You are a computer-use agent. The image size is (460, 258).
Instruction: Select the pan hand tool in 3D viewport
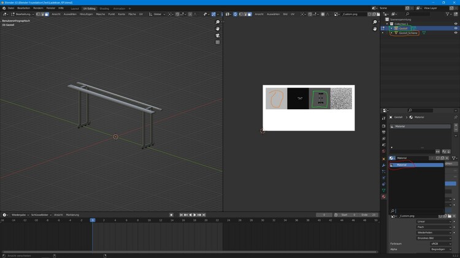pos(218,29)
